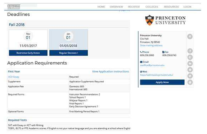Click the Apply Now button
The image size is (207, 134).
(162, 82)
